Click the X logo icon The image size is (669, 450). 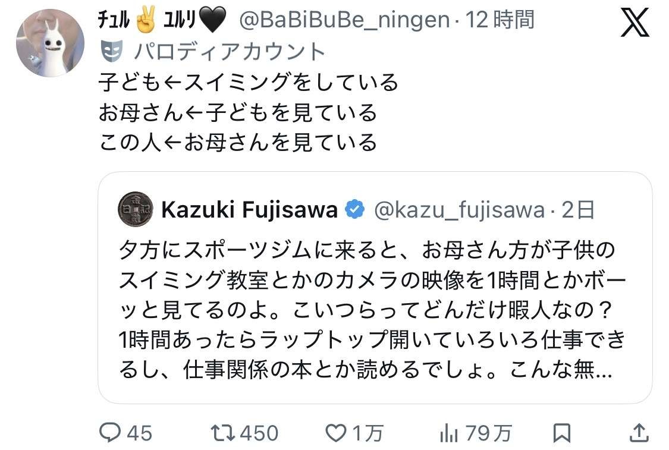[x=635, y=24]
